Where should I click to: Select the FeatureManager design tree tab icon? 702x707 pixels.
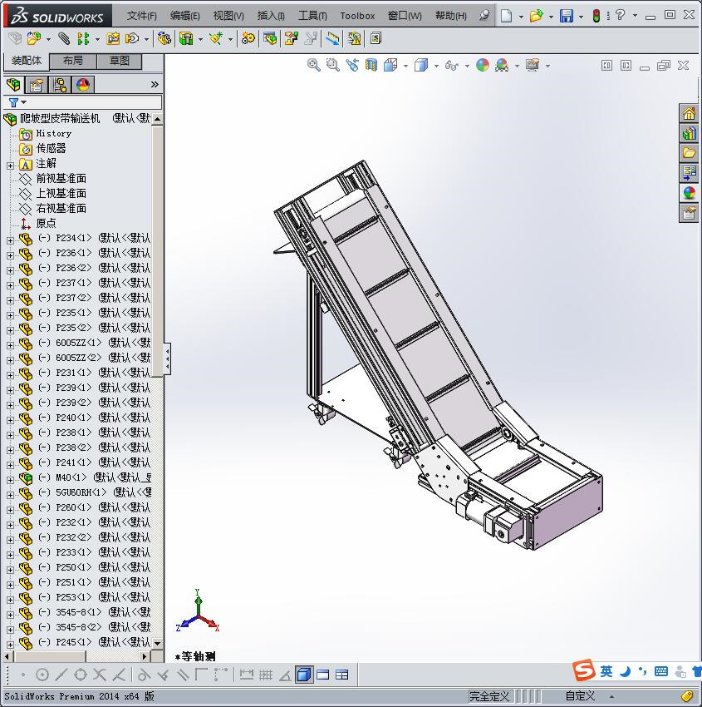coord(13,85)
